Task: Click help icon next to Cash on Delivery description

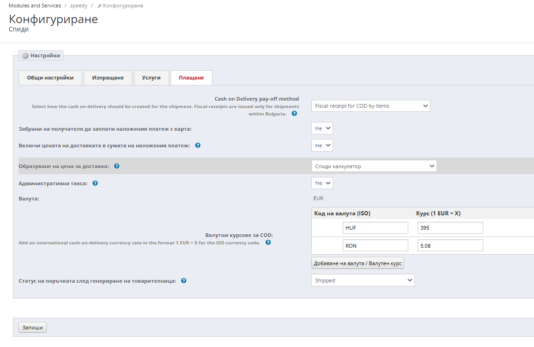Action: 294,114
